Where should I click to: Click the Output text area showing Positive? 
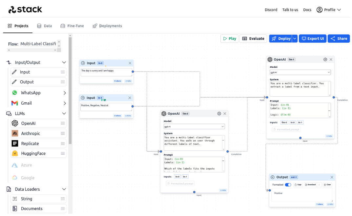[x=302, y=196]
